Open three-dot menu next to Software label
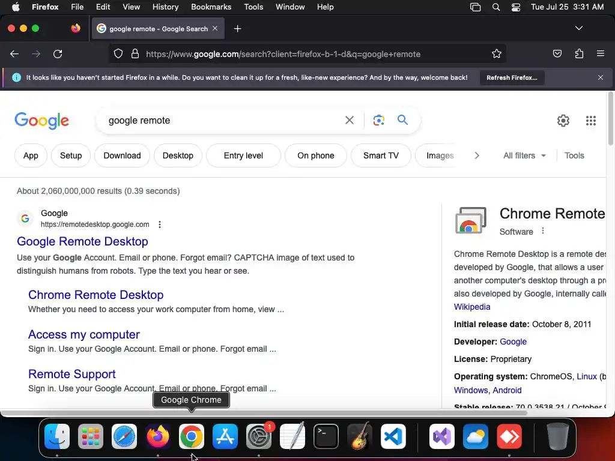 (543, 231)
